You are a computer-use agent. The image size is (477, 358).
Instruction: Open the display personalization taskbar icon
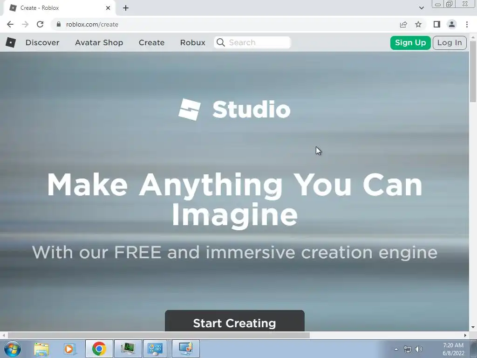click(186, 349)
